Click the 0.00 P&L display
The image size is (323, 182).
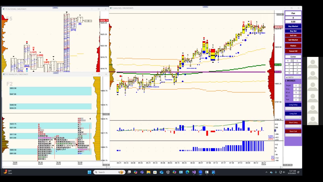pyautogui.click(x=293, y=22)
